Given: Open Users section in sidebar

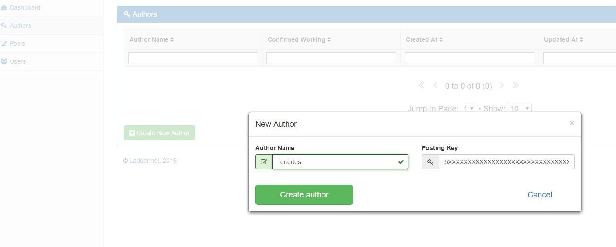Looking at the screenshot, I should pyautogui.click(x=18, y=61).
